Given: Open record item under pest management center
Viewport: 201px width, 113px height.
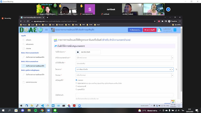Looking at the screenshot, I should pos(34,75).
